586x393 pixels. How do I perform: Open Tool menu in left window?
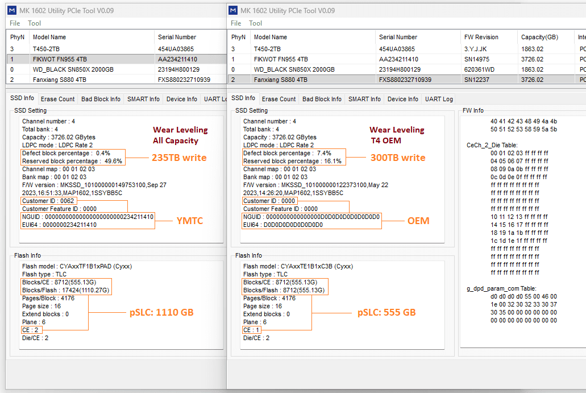(34, 23)
